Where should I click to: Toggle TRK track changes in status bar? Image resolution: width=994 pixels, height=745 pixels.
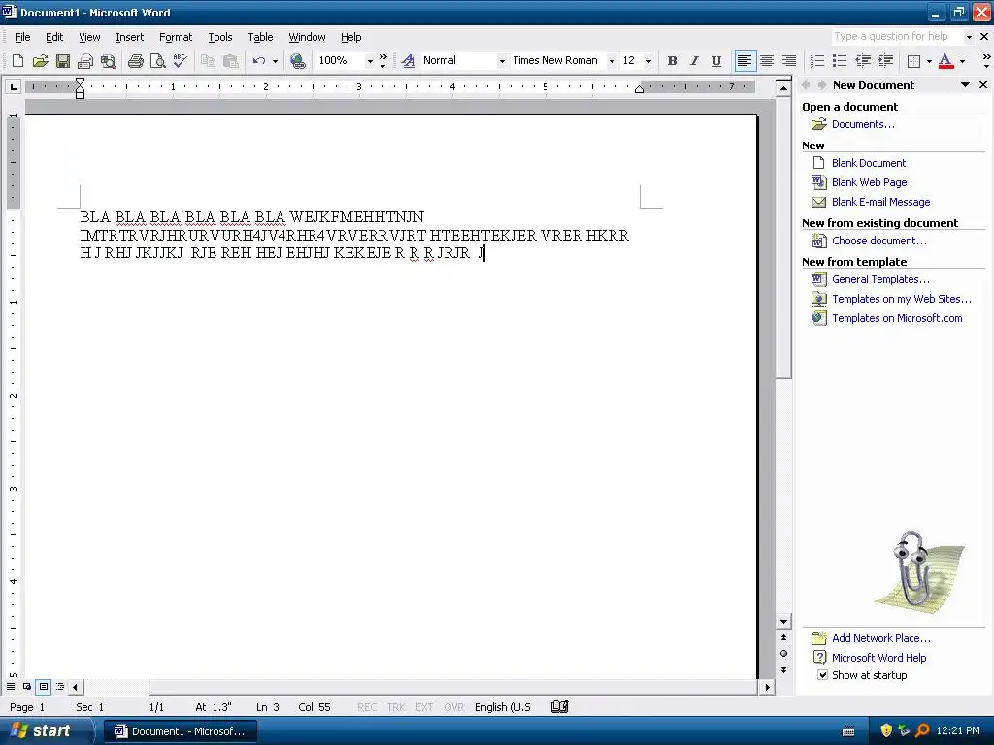(396, 707)
